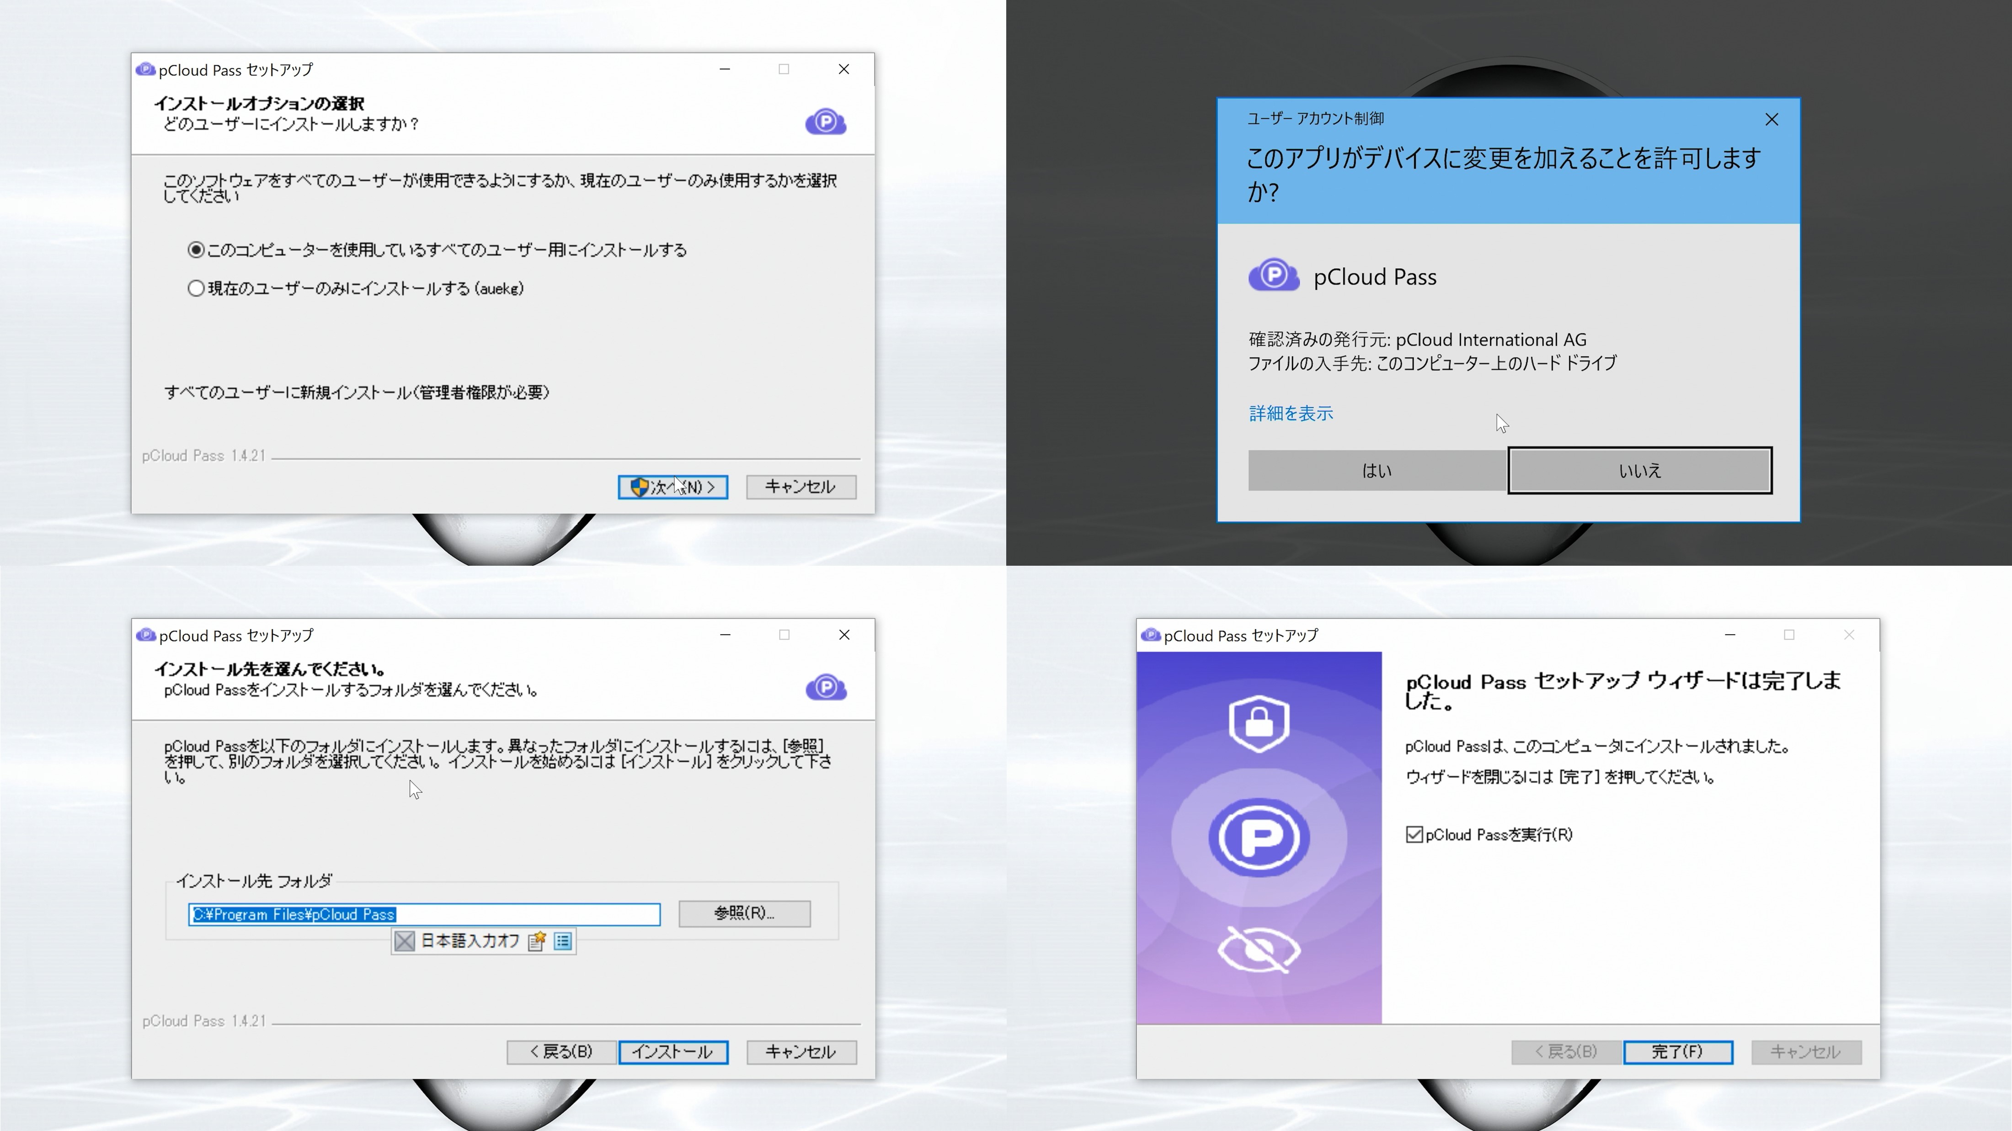Click pCloud logo in install location header

[827, 688]
